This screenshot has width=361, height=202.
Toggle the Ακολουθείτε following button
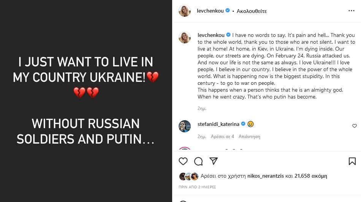pyautogui.click(x=252, y=11)
